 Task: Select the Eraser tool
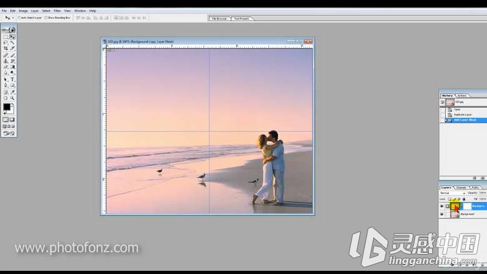click(x=5, y=67)
